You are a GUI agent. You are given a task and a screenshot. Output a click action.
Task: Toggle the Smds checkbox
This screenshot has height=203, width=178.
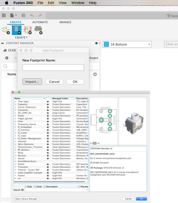tap(35, 187)
